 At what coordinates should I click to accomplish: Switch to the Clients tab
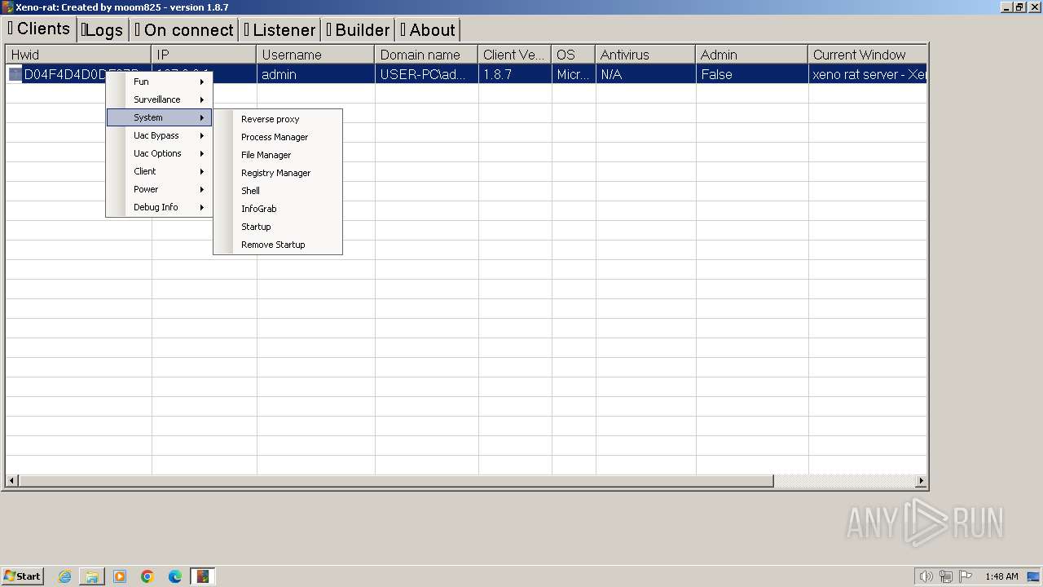39,29
